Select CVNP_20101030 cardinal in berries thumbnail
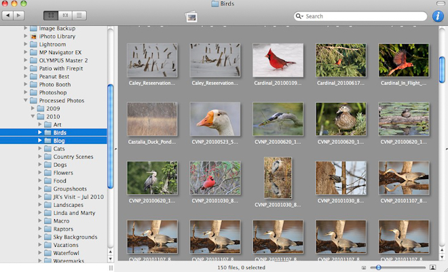The width and height of the screenshot is (448, 272). pyautogui.click(x=215, y=178)
